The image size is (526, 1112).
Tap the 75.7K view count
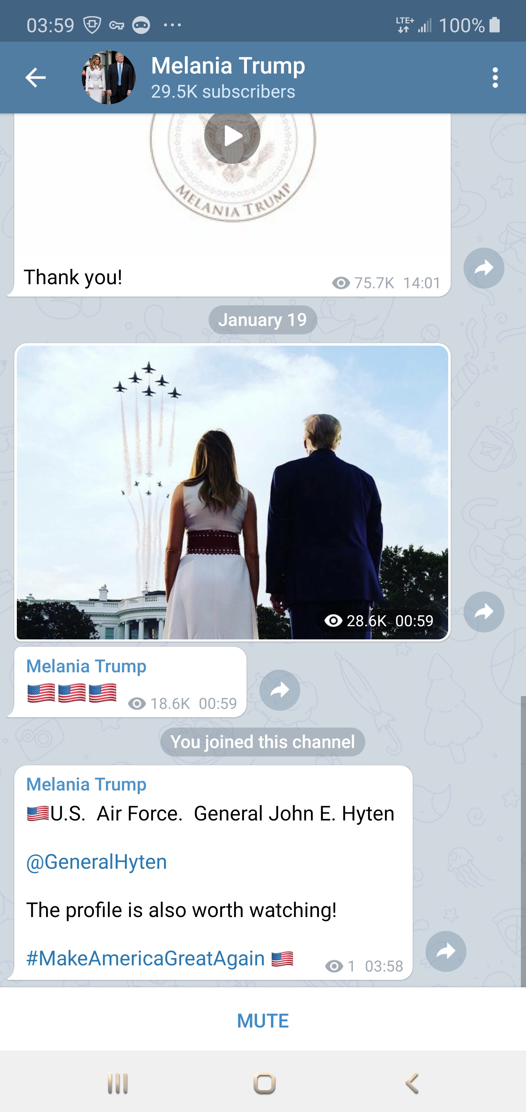(363, 283)
